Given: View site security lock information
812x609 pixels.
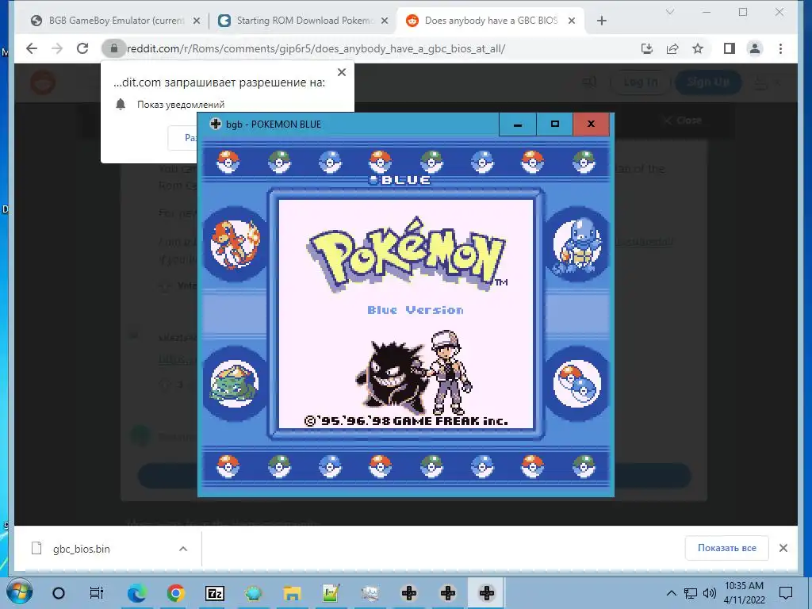Looking at the screenshot, I should point(114,48).
